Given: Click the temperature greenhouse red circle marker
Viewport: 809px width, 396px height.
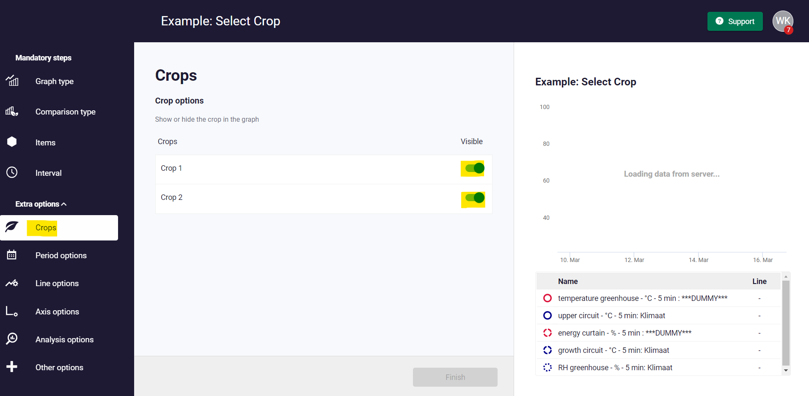Looking at the screenshot, I should pyautogui.click(x=548, y=298).
